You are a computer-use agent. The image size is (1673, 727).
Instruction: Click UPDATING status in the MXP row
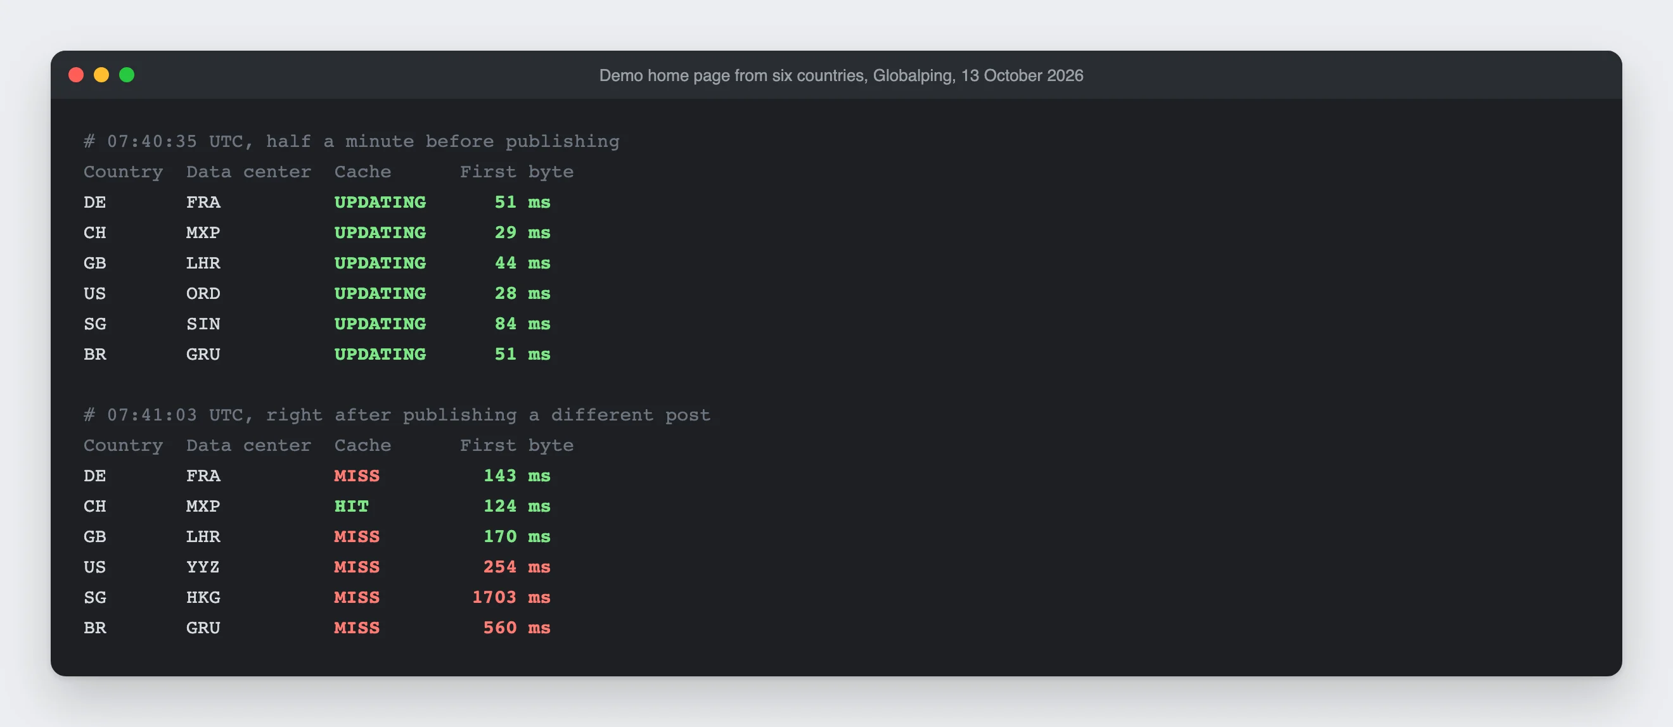[x=380, y=232]
